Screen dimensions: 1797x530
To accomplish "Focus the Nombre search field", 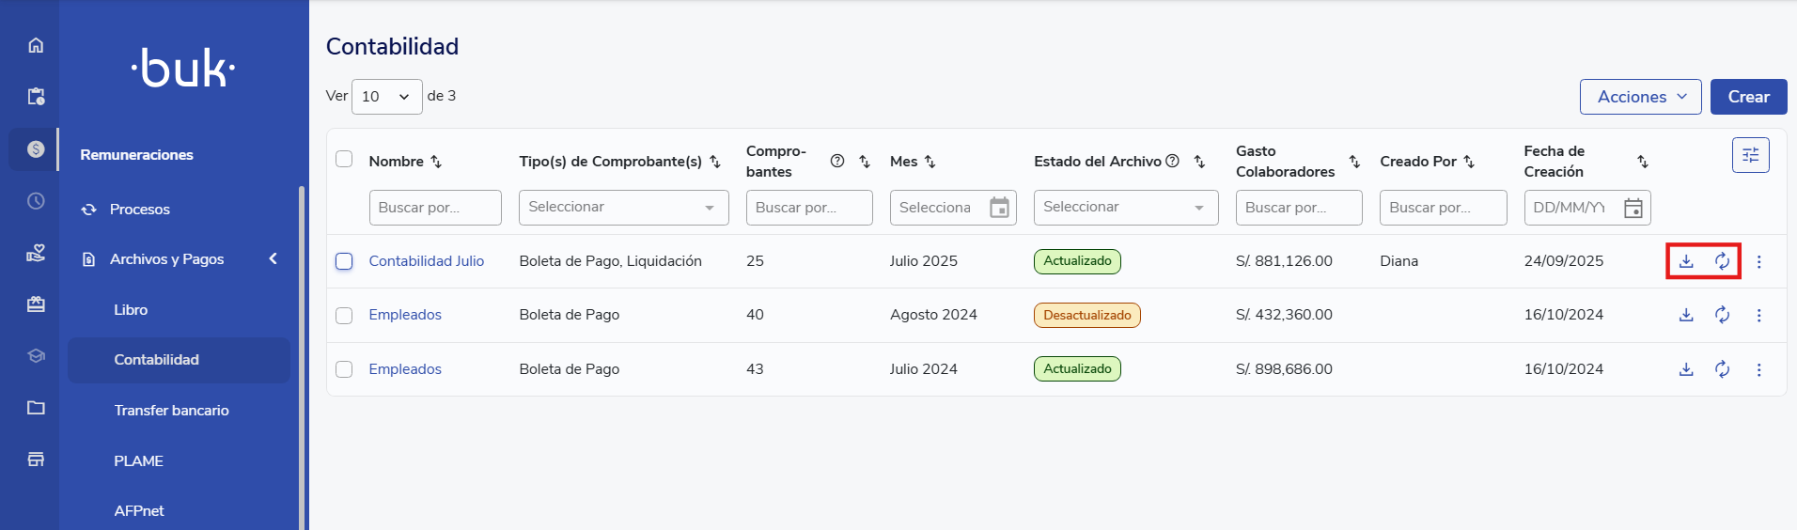I will point(434,208).
